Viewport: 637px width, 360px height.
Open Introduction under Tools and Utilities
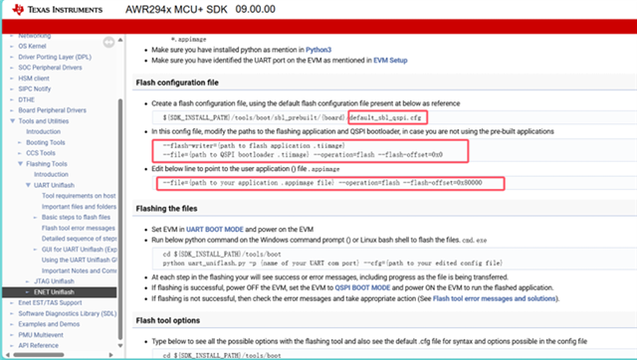click(x=44, y=131)
